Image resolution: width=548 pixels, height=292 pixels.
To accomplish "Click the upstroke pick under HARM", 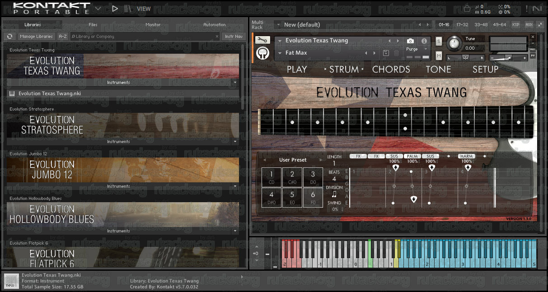I will pos(468,167).
